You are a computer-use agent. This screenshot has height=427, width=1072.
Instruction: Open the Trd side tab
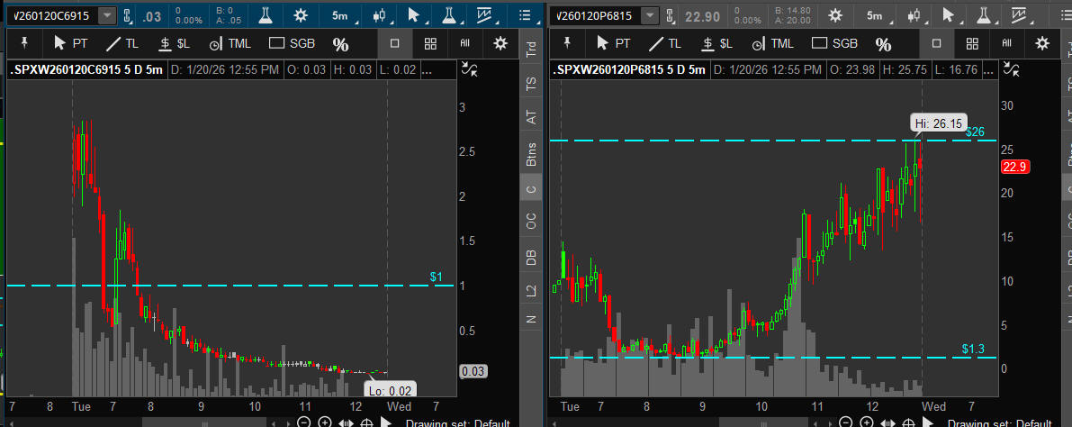click(530, 51)
